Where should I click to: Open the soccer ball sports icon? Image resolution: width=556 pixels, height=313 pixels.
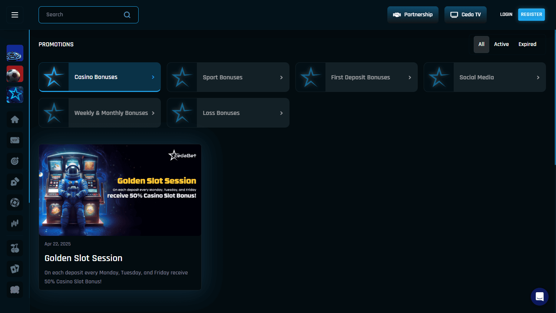pos(15,74)
